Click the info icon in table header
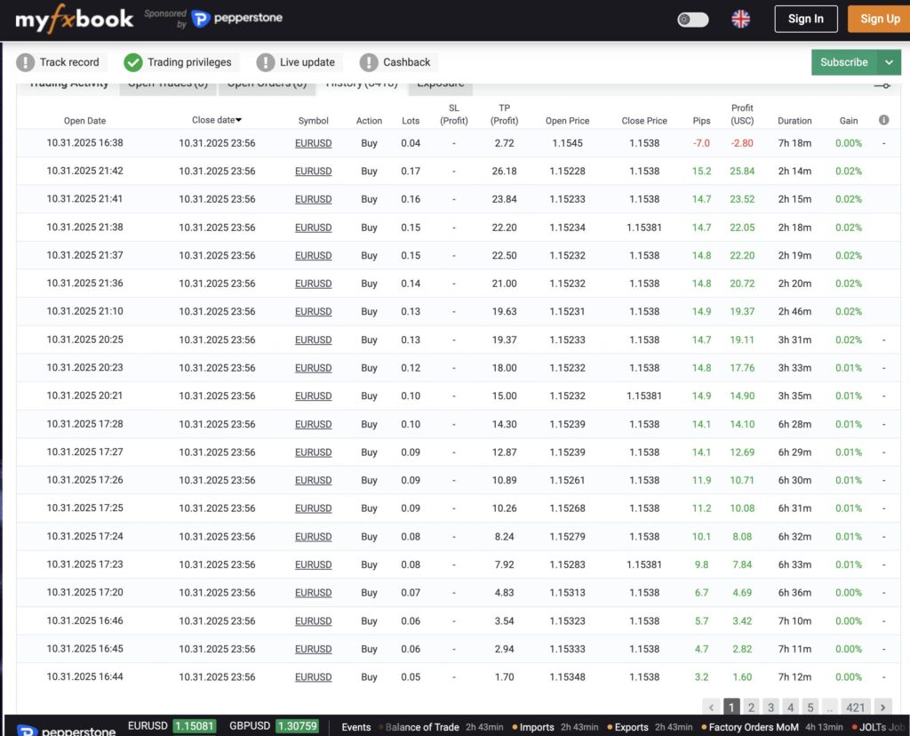The width and height of the screenshot is (910, 736). click(883, 120)
